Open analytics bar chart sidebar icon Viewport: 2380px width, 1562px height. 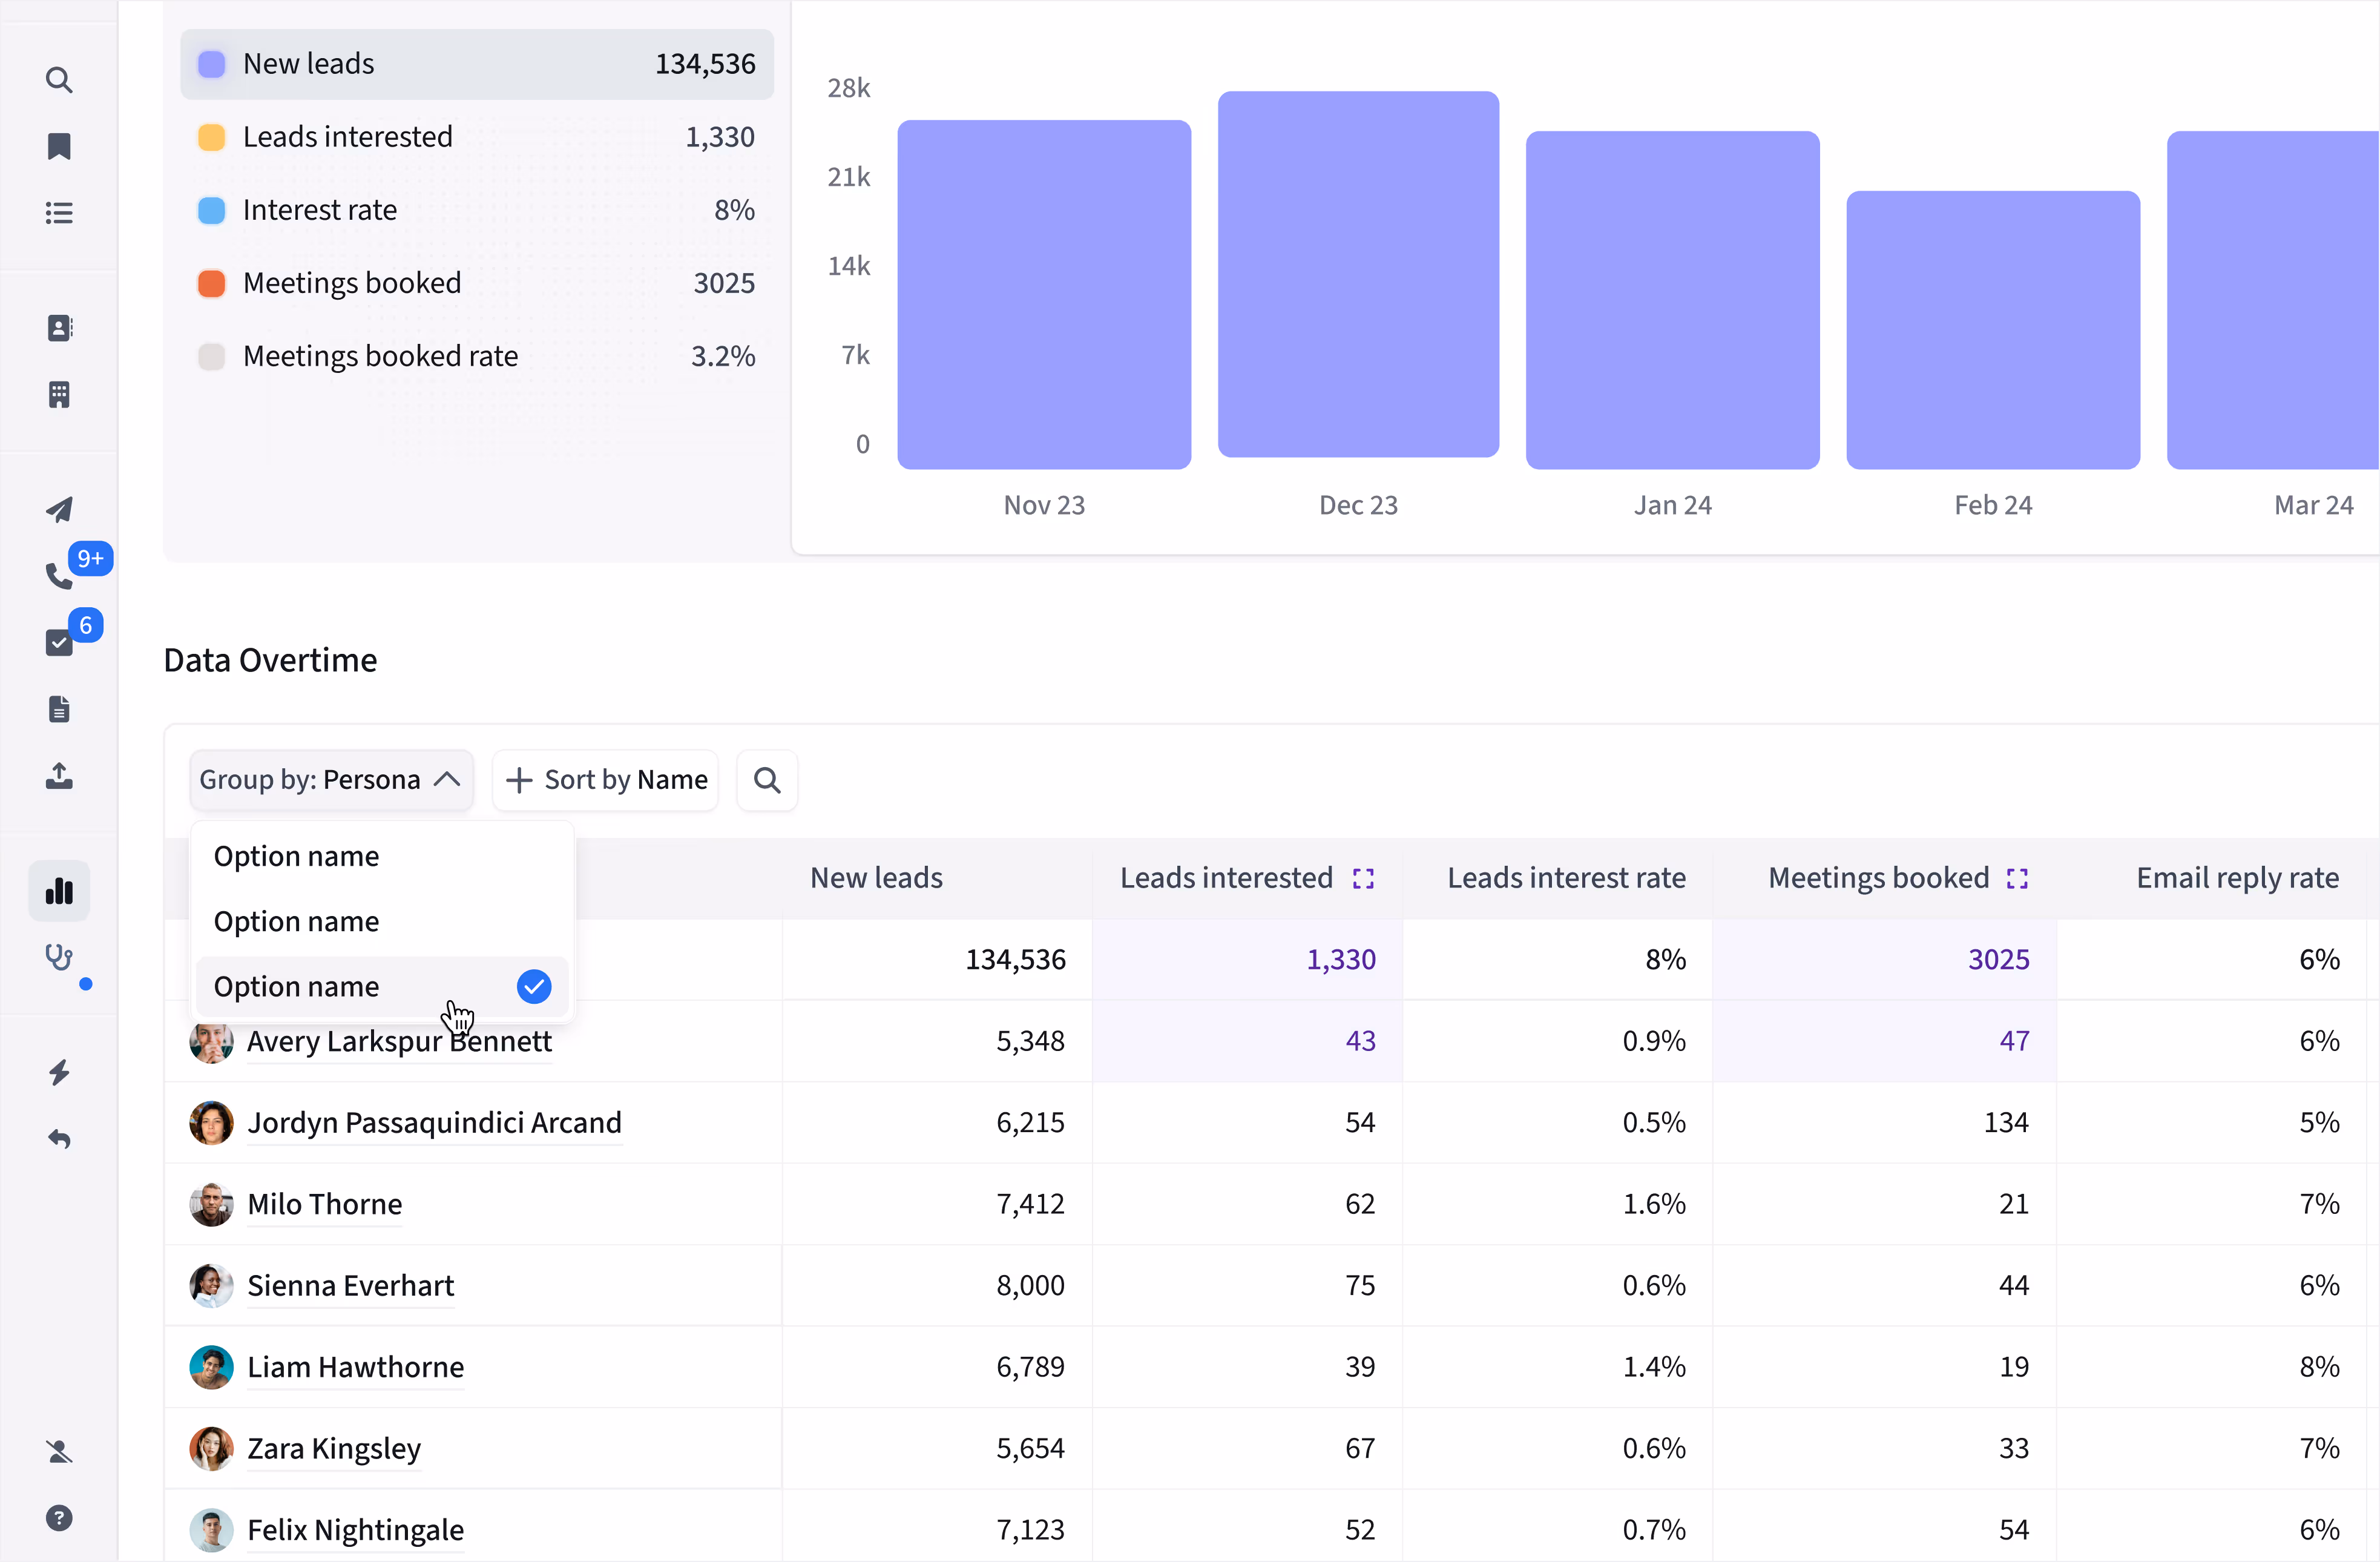click(x=59, y=891)
